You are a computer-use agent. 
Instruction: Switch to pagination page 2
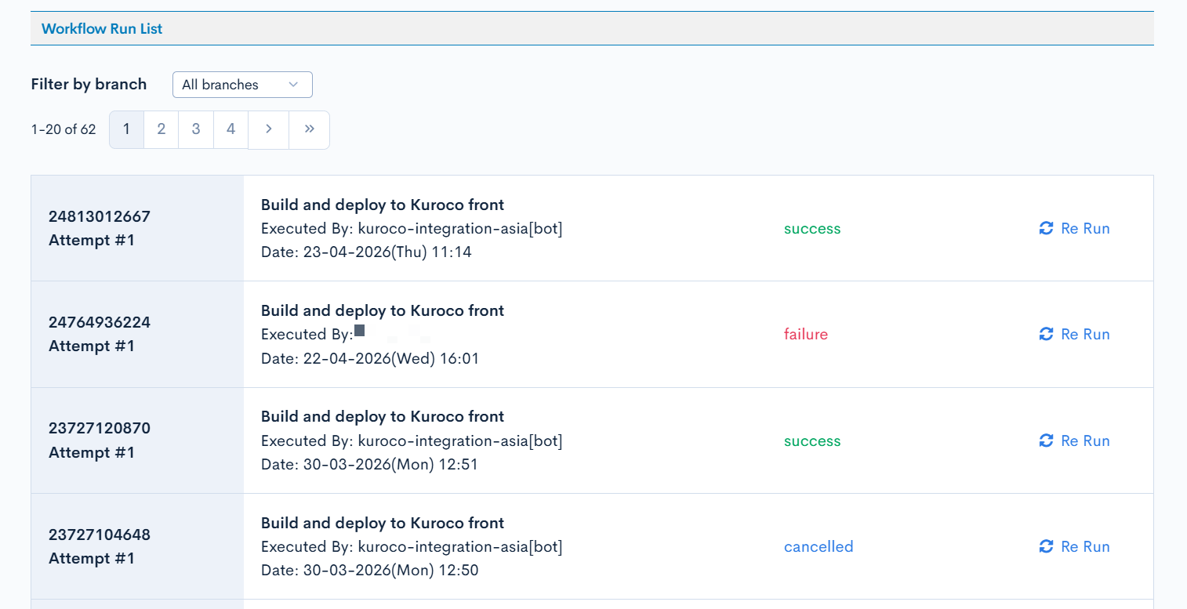coord(162,129)
